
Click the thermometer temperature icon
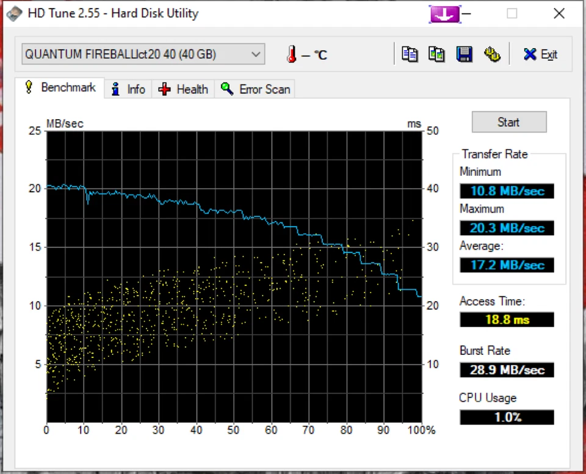291,54
